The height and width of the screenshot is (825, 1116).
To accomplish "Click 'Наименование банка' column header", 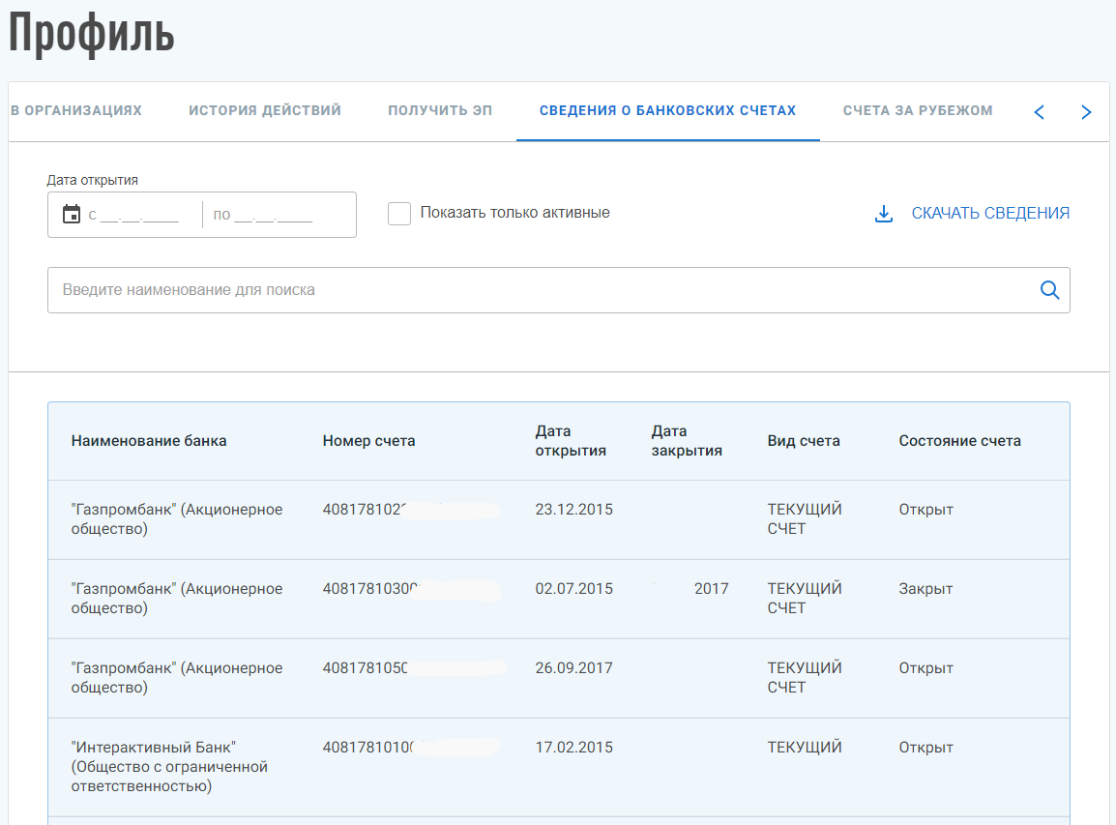I will click(x=149, y=441).
